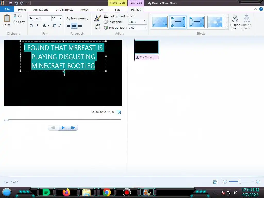The width and height of the screenshot is (264, 198).
Task: Undo the last action
Action: (x=16, y=3)
